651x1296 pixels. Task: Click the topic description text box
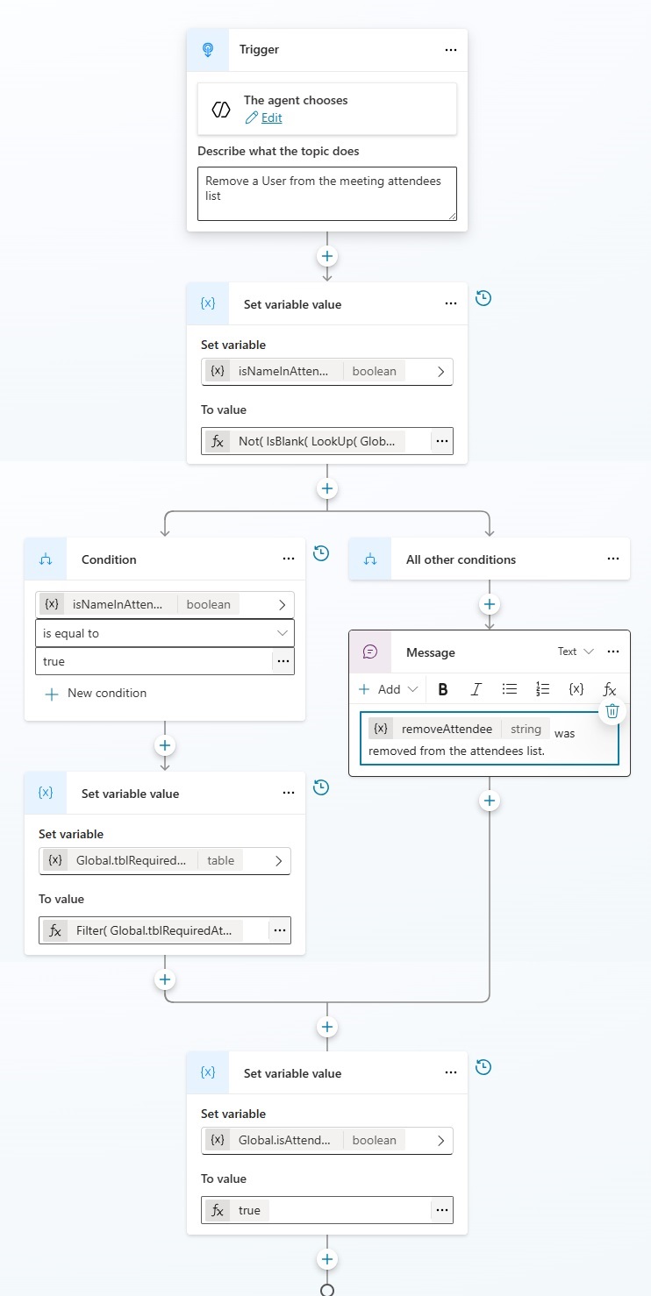[x=327, y=194]
